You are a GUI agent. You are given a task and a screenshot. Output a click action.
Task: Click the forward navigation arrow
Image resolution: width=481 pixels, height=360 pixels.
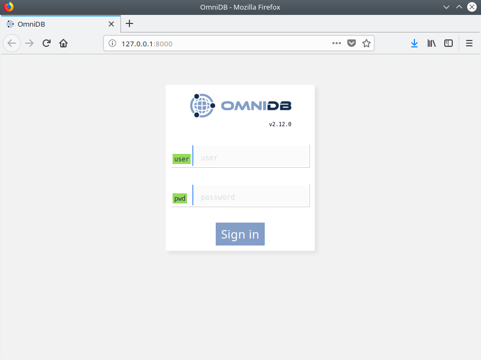[29, 44]
